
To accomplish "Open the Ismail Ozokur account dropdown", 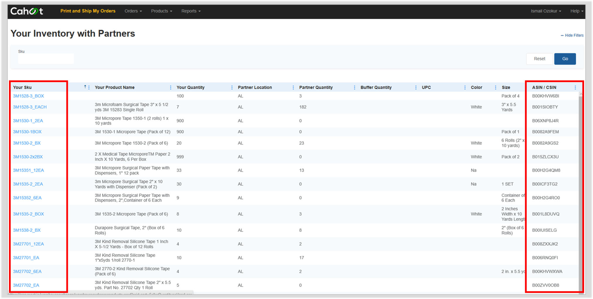I will [546, 11].
